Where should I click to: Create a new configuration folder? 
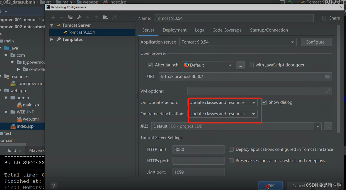pos(105,17)
